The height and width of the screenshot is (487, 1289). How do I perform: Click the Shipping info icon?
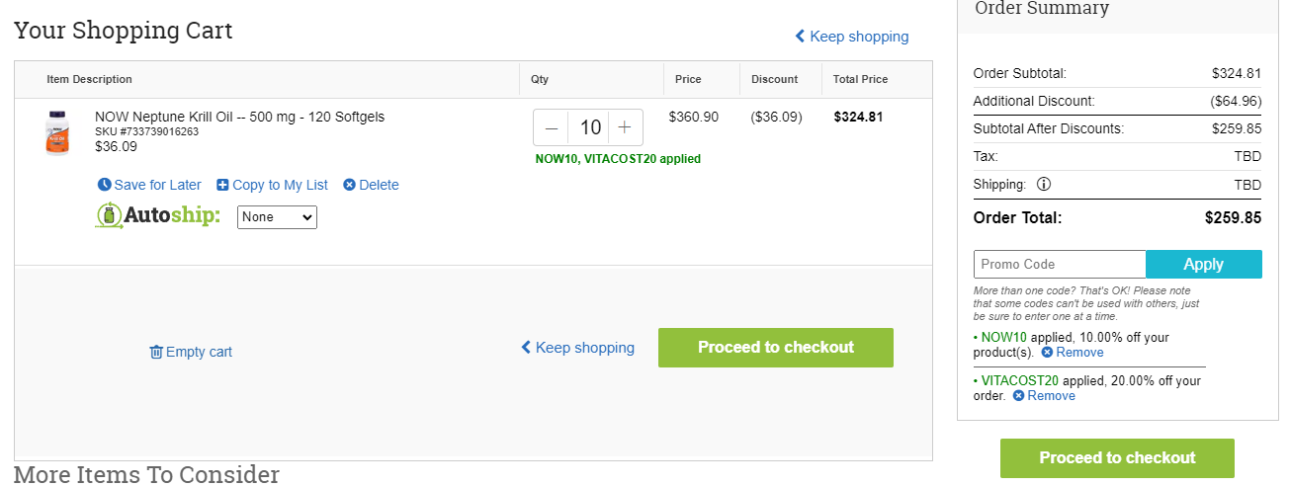click(x=1044, y=184)
